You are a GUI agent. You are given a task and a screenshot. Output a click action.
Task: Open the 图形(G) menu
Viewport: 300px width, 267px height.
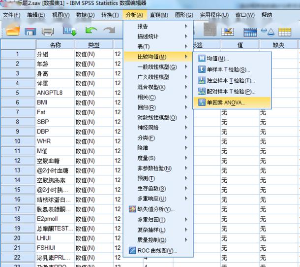183,15
